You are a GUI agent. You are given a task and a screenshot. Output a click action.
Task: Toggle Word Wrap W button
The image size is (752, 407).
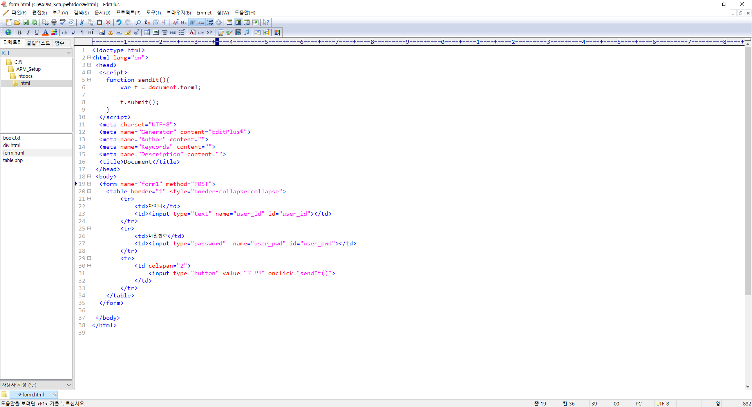pyautogui.click(x=193, y=22)
